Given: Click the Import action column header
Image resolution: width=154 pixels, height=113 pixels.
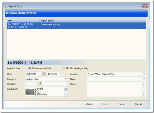Looking at the screenshot, I should pos(85,21).
